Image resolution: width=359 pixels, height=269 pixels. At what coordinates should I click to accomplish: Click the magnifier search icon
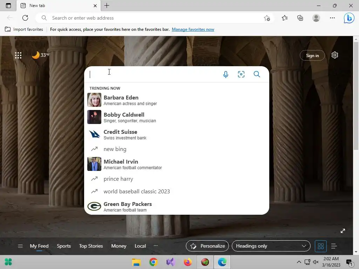tap(257, 74)
